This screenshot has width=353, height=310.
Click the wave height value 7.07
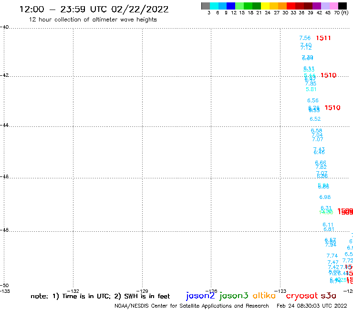pos(318,139)
